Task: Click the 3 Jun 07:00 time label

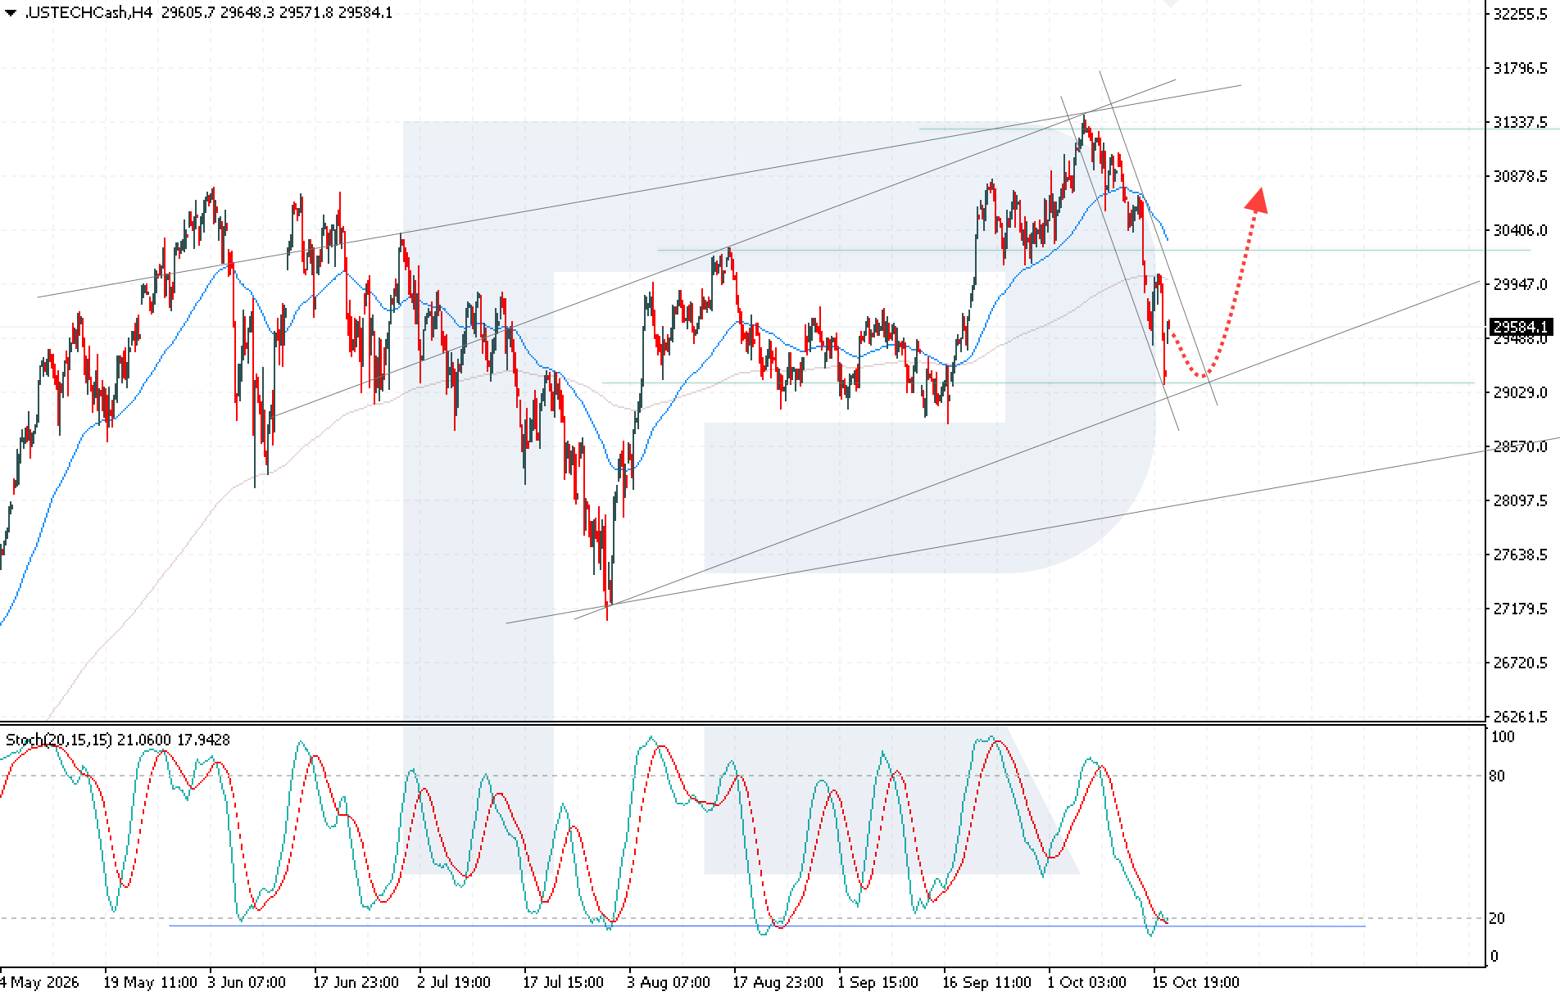Action: (247, 982)
